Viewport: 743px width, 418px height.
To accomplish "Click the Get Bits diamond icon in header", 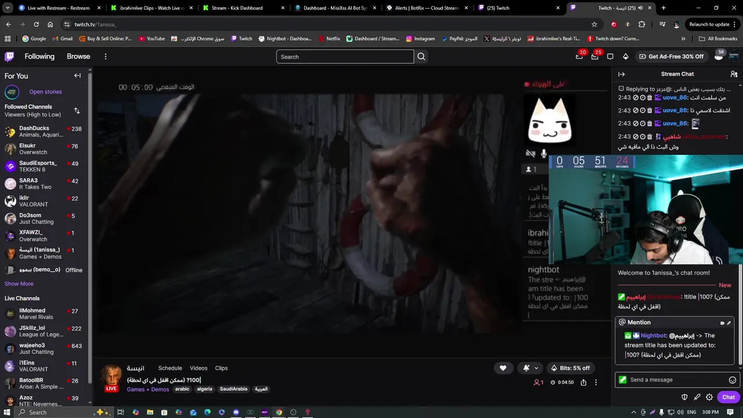I will 625,56.
